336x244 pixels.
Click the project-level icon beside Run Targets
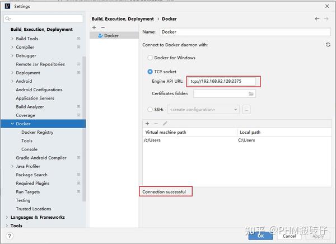pos(78,191)
